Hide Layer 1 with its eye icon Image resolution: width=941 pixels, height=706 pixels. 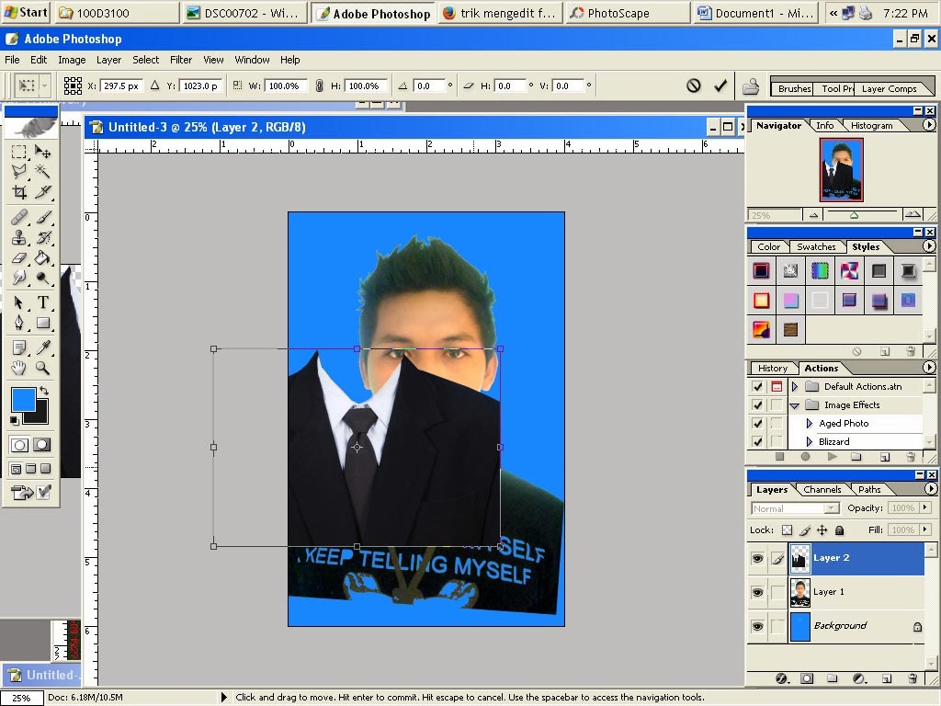pos(757,592)
